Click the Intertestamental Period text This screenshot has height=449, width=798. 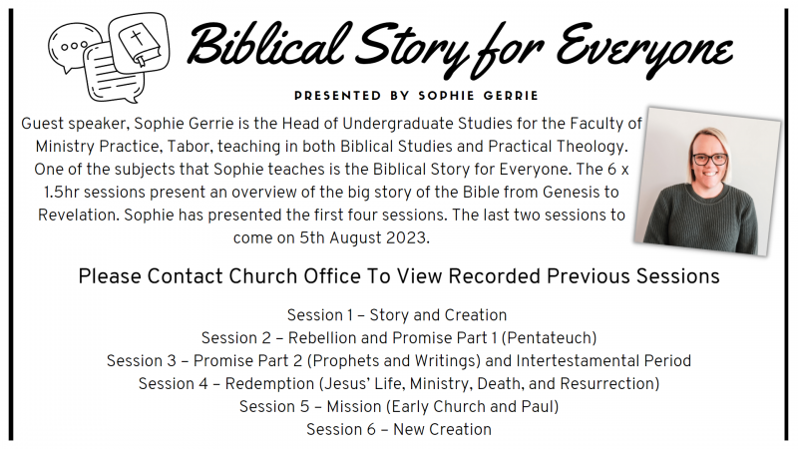[603, 361]
